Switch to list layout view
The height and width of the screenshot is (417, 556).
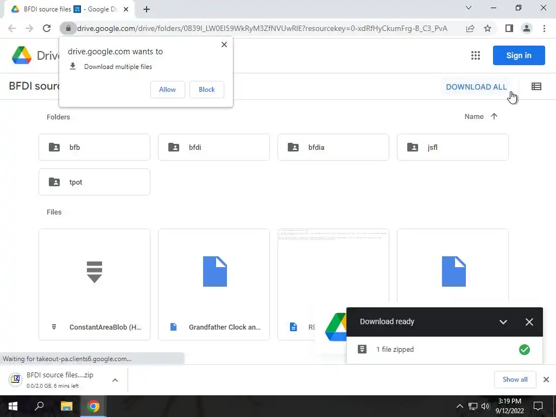coord(536,86)
